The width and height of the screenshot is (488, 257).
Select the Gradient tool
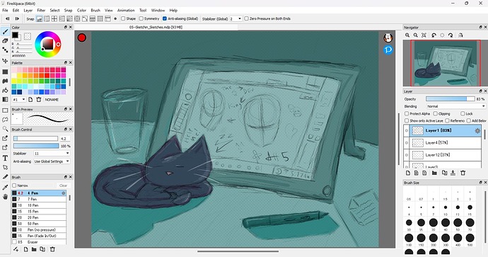tap(5, 99)
